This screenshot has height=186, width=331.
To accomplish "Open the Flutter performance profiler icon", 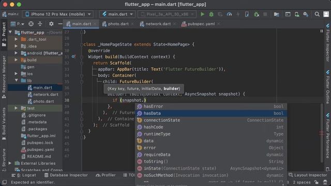I will [229, 14].
